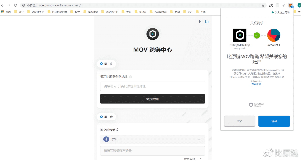Click the Account 1 label
Screen dimensions: 303x164
pos(274,45)
